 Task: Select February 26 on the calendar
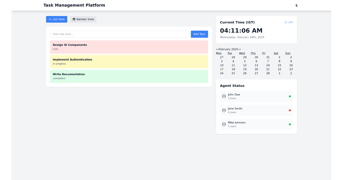coord(245,73)
